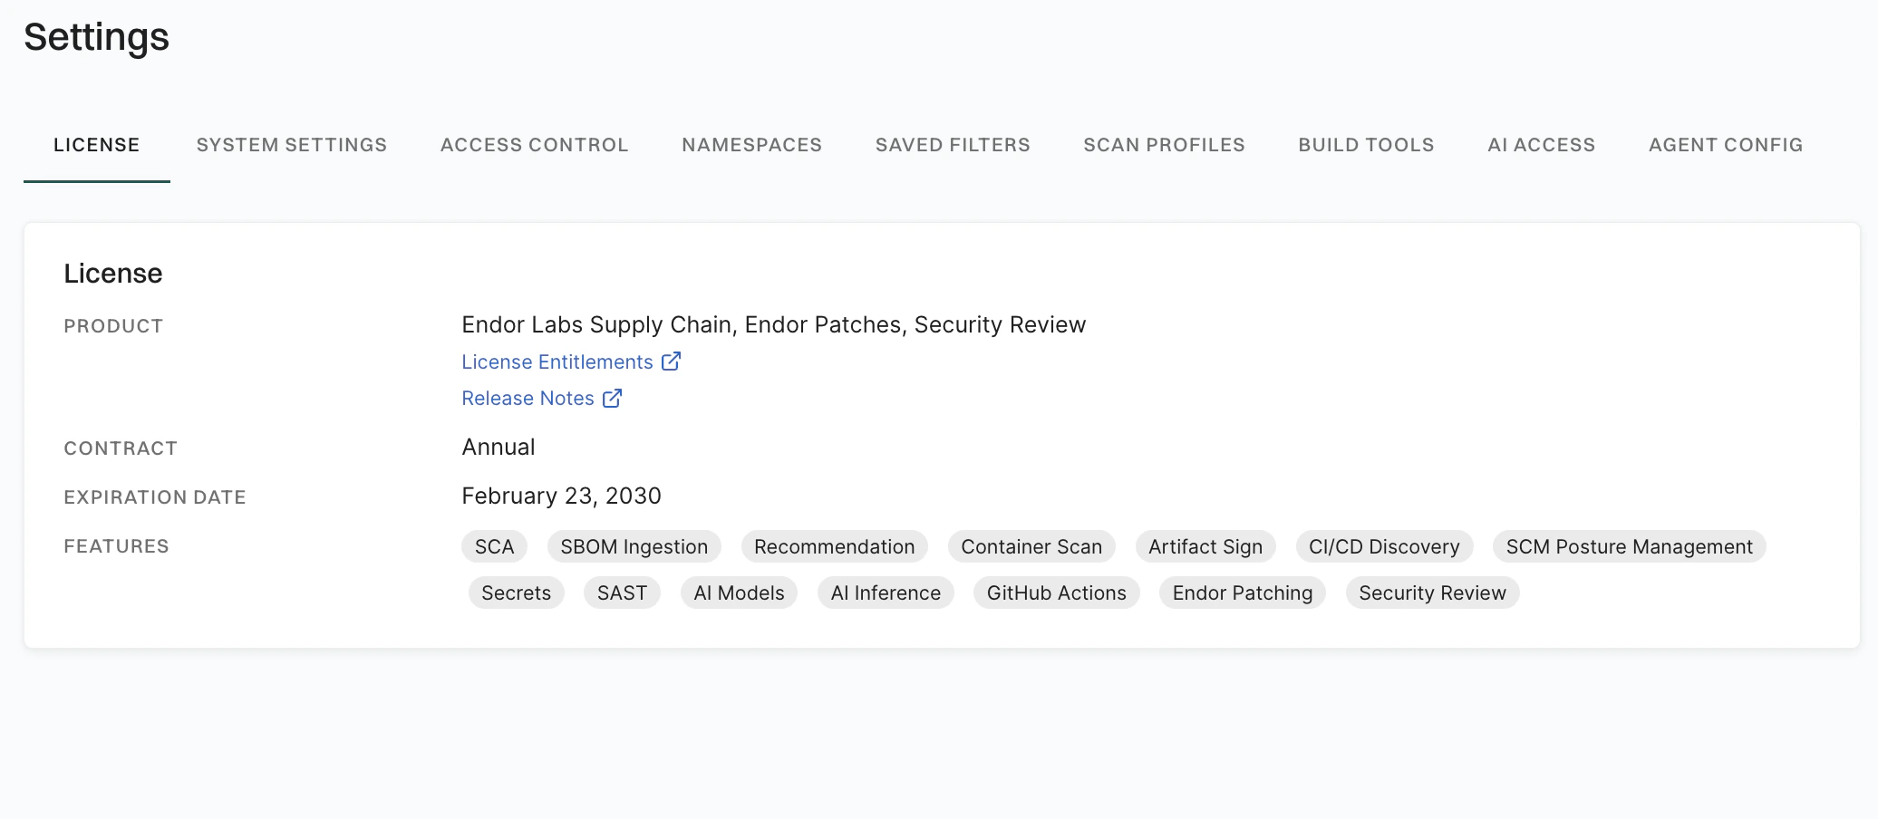Click the Release Notes external-link icon
This screenshot has height=819, width=1878.
pos(612,398)
